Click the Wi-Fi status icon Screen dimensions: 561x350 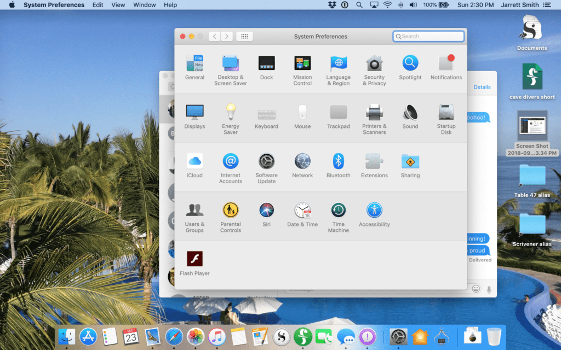(x=387, y=4)
